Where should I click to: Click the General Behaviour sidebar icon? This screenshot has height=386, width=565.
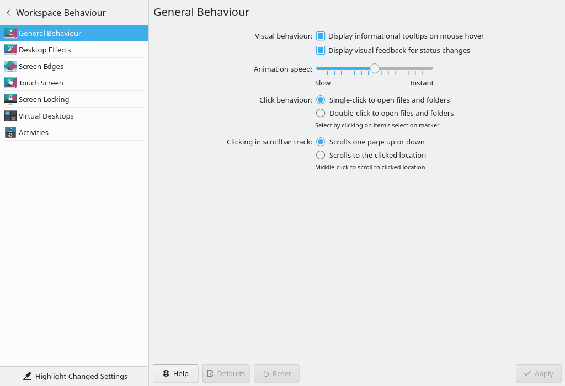(x=10, y=33)
